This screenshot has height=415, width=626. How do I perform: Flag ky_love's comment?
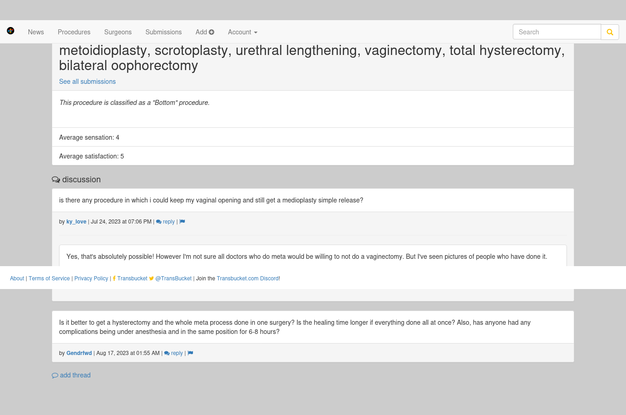point(182,222)
